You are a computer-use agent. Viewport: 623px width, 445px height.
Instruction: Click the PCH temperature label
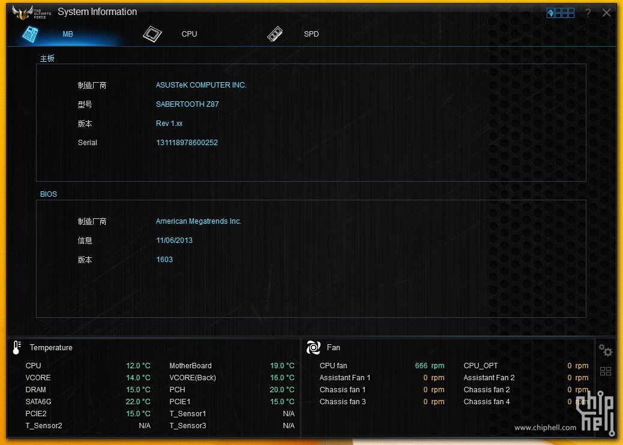177,389
